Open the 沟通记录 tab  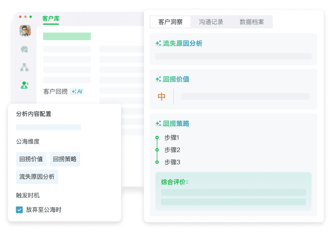point(211,22)
